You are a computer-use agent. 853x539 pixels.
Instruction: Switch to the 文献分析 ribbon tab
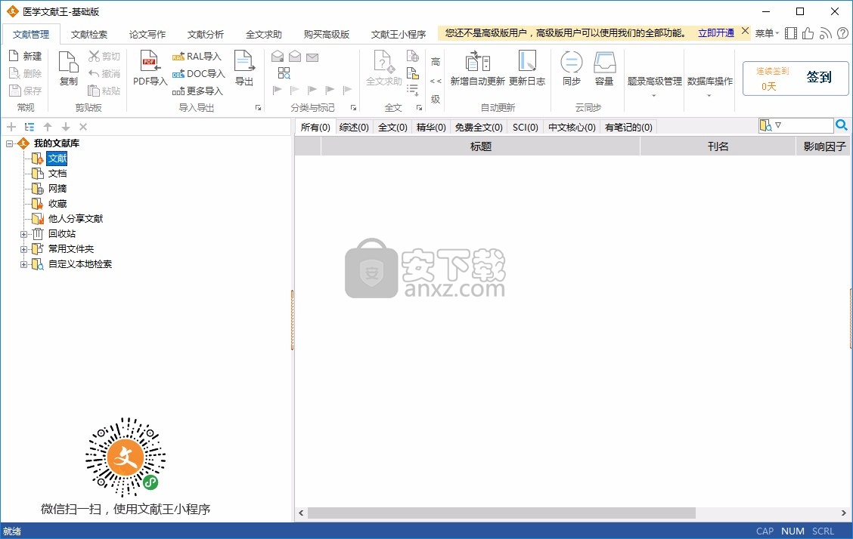(206, 34)
